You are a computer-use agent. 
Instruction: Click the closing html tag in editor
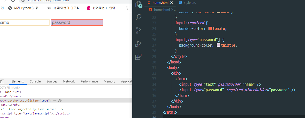coord(170,112)
